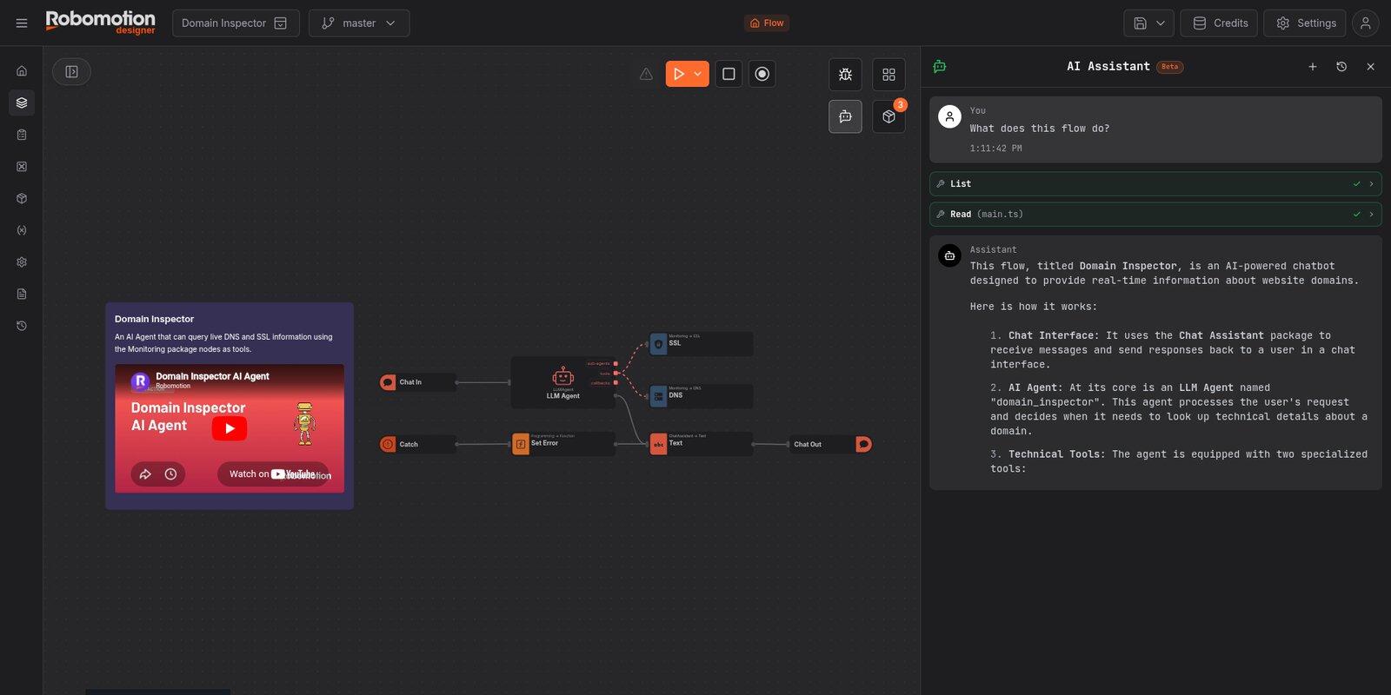Open the variables sidebar icon

tap(22, 230)
